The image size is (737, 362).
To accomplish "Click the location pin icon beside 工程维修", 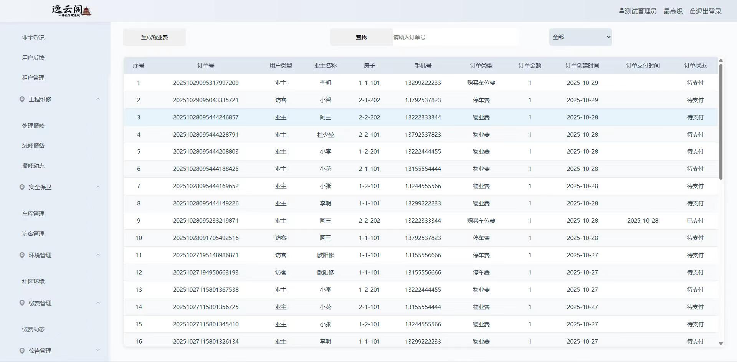I will coord(22,99).
